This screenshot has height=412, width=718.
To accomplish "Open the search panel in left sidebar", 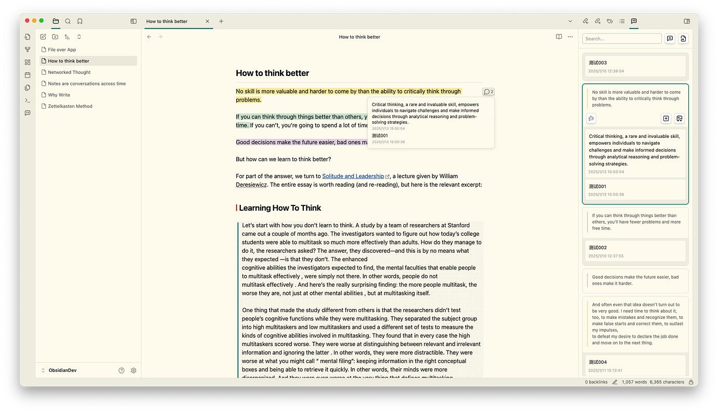I will (x=68, y=21).
